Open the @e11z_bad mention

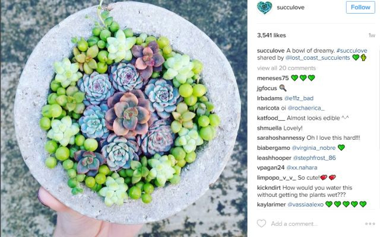[299, 98]
